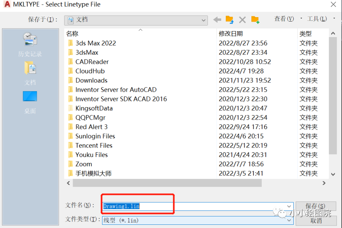Select the Zoom folder icon
Image resolution: width=342 pixels, height=228 pixels.
click(x=71, y=164)
